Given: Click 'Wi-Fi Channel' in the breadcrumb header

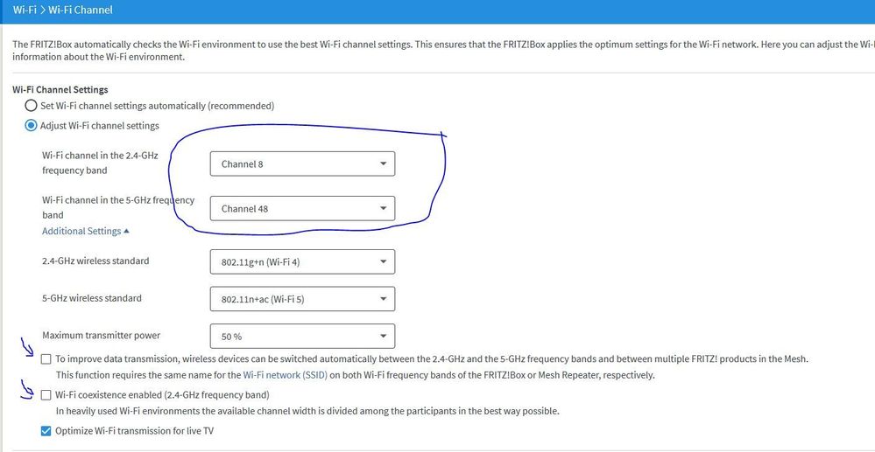Looking at the screenshot, I should [81, 10].
